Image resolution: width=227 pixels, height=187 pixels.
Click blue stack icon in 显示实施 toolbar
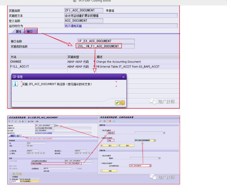click(23, 121)
